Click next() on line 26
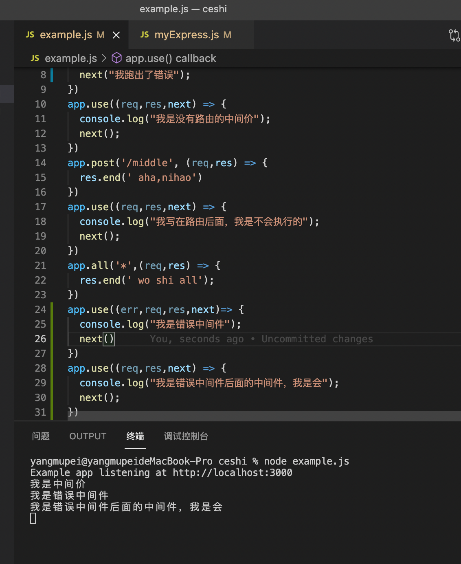The image size is (461, 564). [97, 339]
